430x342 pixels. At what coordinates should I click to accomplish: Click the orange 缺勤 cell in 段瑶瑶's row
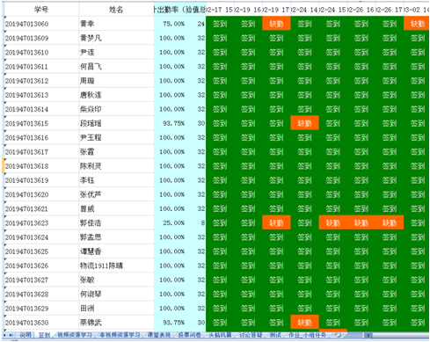point(304,123)
